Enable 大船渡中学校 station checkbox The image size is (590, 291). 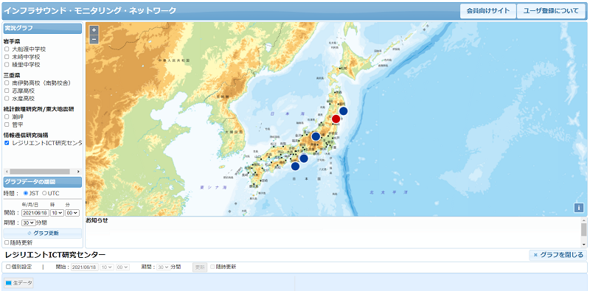pyautogui.click(x=7, y=49)
